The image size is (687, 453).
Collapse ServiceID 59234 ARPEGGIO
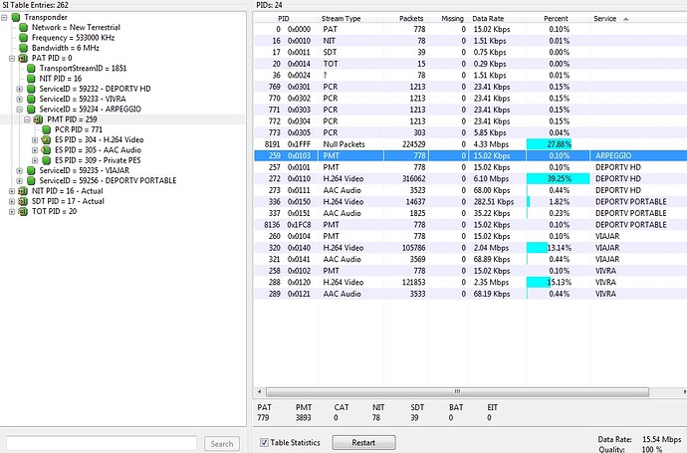19,110
